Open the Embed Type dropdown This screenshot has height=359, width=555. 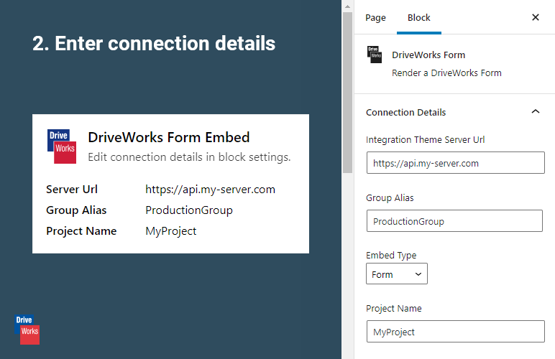pyautogui.click(x=397, y=274)
